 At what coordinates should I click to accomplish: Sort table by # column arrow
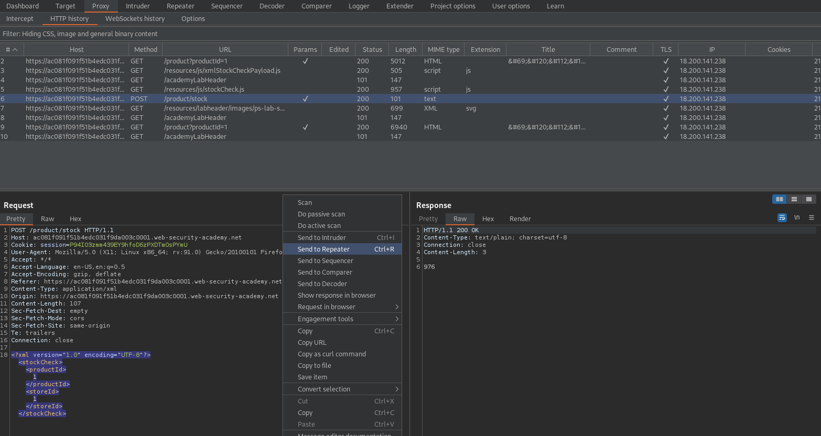15,49
